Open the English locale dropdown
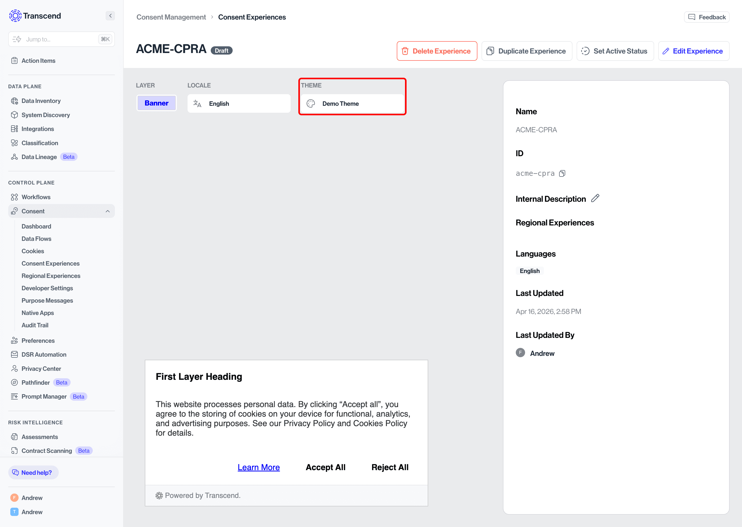Screen dimensions: 742x527 pos(239,103)
